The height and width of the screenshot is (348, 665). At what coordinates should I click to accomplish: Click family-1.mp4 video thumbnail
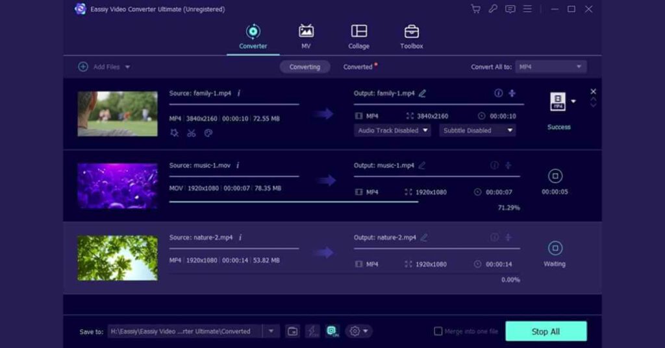point(118,113)
